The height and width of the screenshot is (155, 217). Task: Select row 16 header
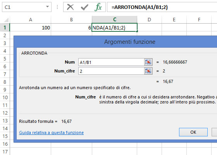click(5, 144)
